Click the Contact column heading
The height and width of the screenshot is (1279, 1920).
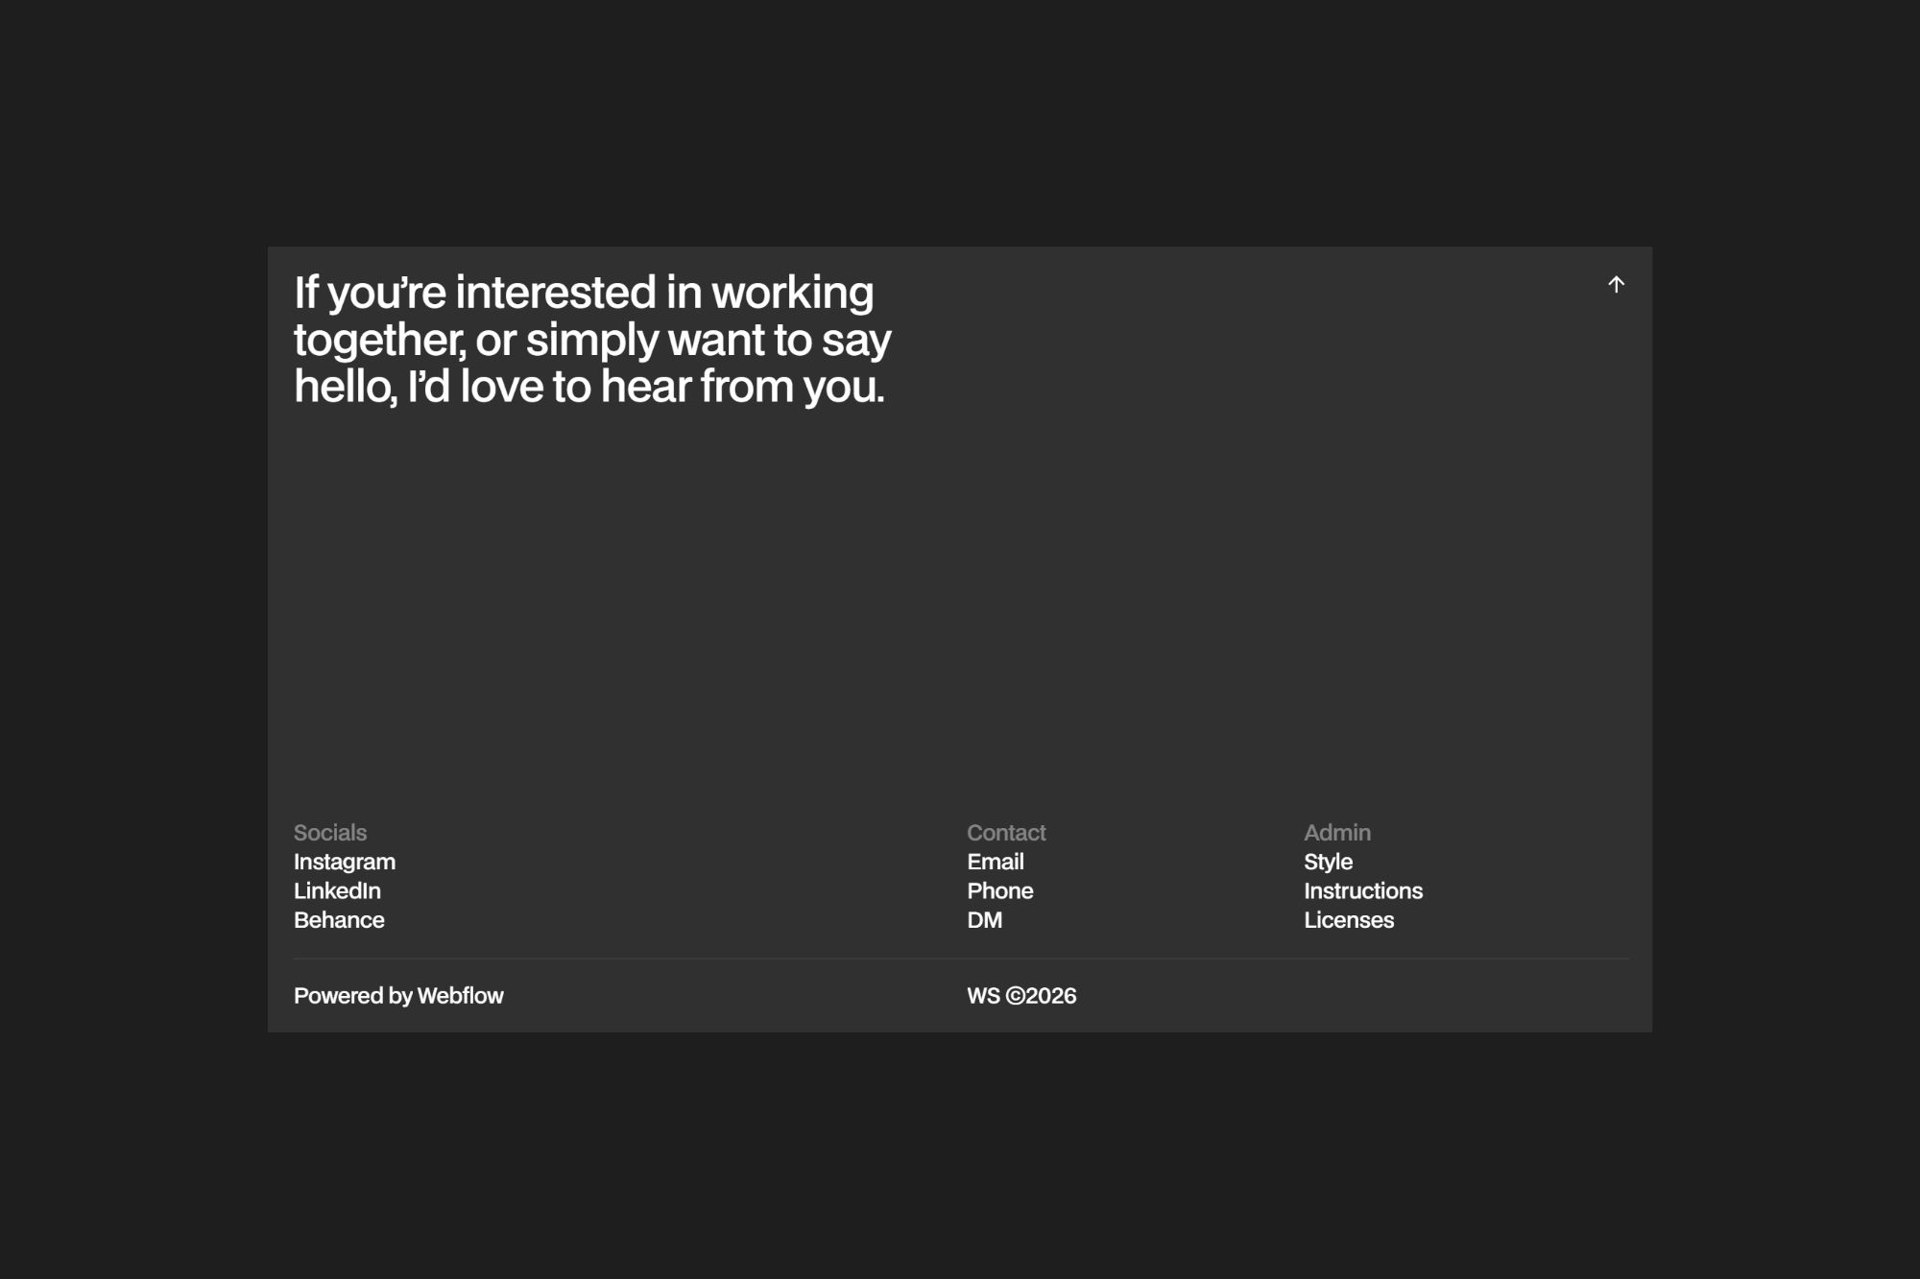[x=1005, y=833]
